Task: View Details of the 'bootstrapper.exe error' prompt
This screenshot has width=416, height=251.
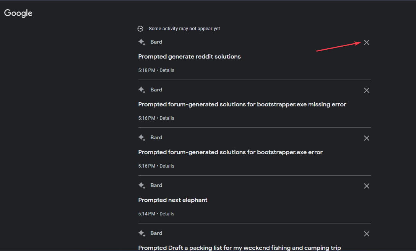Action: pyautogui.click(x=167, y=166)
